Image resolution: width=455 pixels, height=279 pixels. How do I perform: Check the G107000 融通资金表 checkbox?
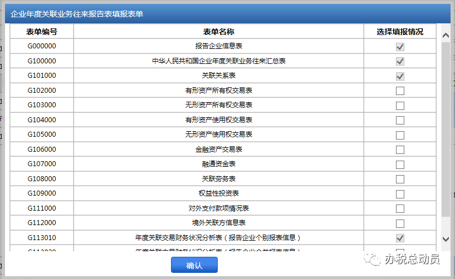400,165
